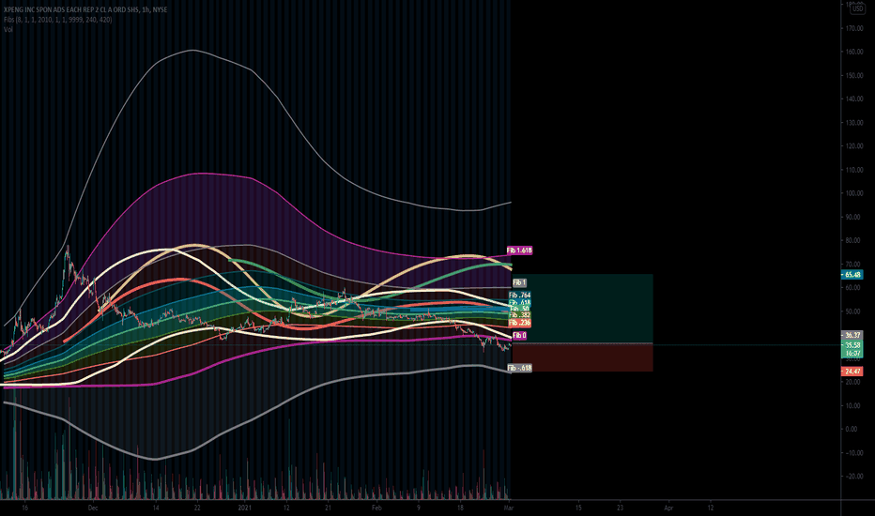
Task: Click the 65.48 target price tag
Action: [x=852, y=275]
